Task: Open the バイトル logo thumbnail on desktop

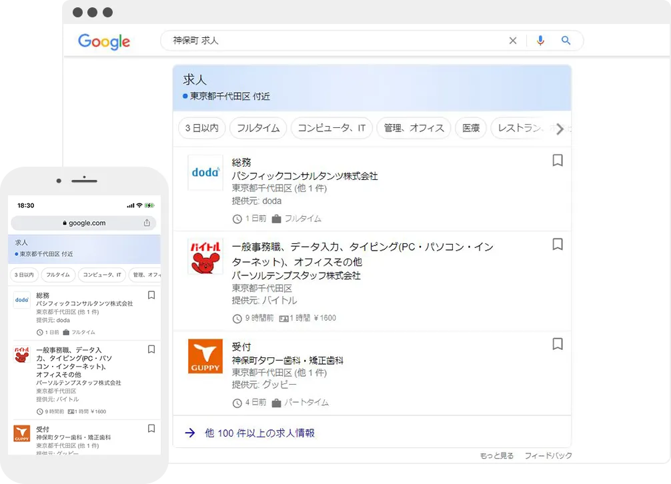Action: pyautogui.click(x=205, y=257)
